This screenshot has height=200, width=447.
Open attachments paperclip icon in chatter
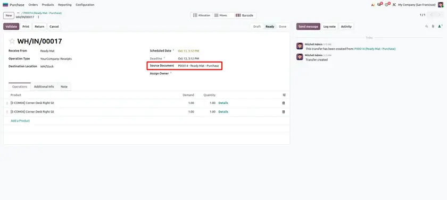coord(433,27)
